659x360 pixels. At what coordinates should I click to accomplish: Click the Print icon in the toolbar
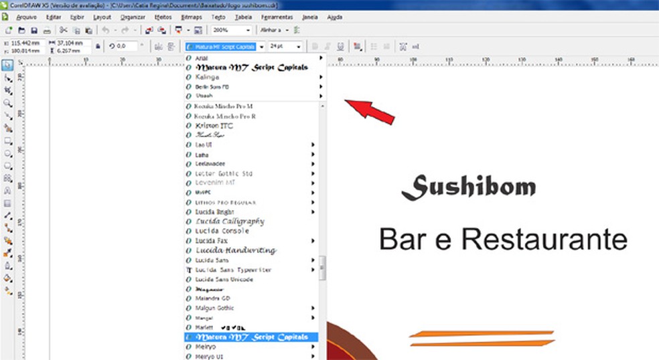[47, 30]
